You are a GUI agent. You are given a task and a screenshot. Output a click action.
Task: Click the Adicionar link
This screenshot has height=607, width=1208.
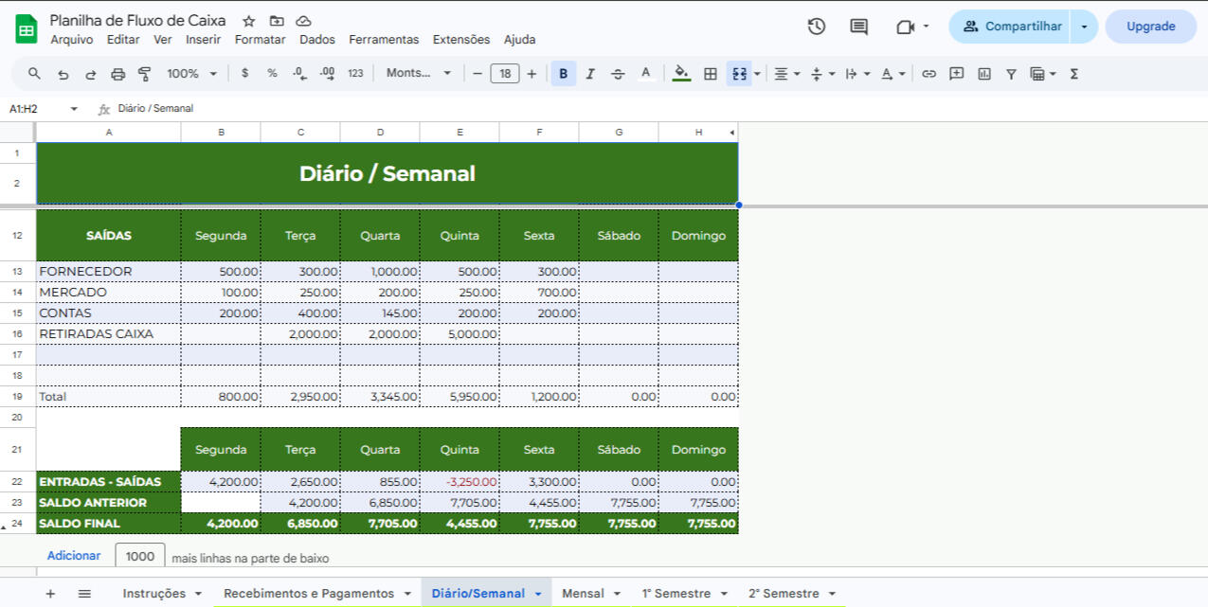coord(74,556)
